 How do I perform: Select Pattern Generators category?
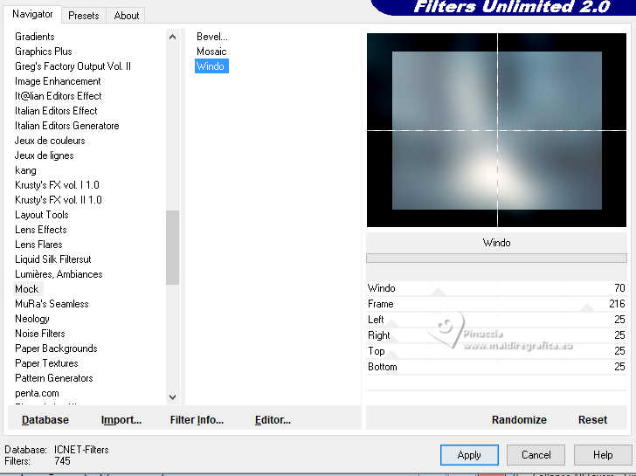click(x=54, y=378)
